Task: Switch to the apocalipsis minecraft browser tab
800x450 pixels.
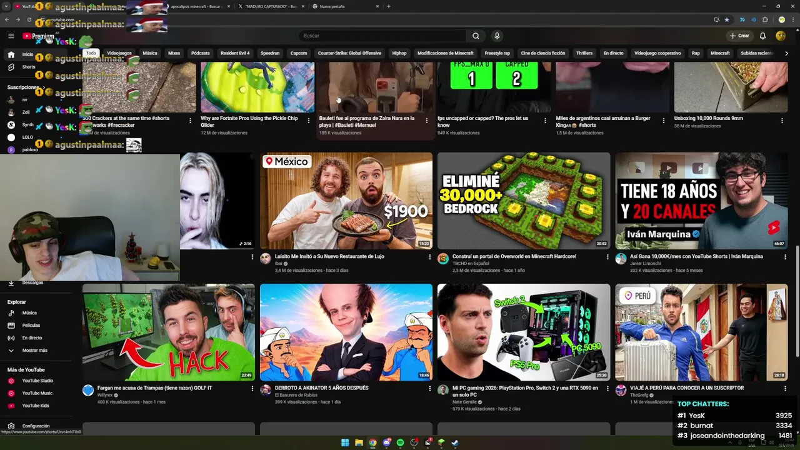Action: click(196, 6)
